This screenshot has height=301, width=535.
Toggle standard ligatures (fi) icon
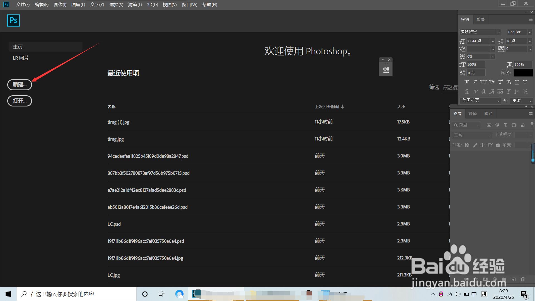[x=467, y=91]
